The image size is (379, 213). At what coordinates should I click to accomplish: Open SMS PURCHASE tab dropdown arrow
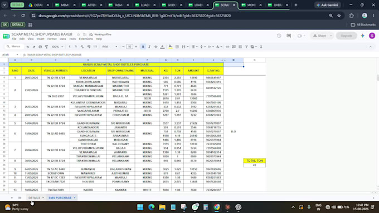pyautogui.click(x=75, y=198)
